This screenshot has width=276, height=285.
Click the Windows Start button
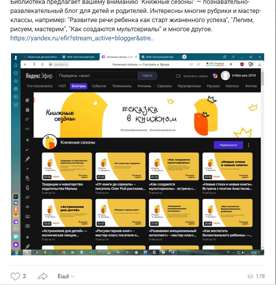click(x=16, y=252)
